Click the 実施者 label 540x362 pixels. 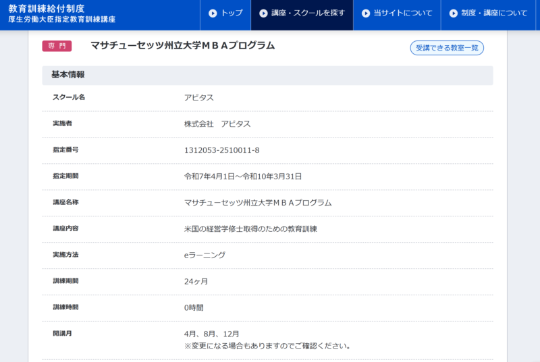[62, 123]
